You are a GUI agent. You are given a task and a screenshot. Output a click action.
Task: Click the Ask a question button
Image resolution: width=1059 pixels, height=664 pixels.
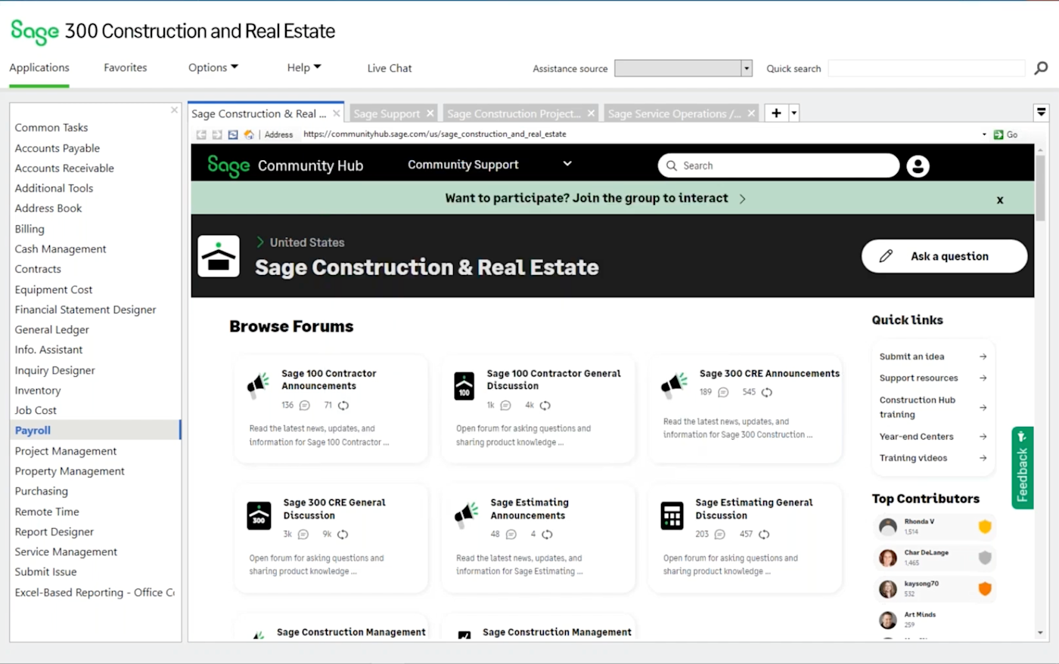944,256
